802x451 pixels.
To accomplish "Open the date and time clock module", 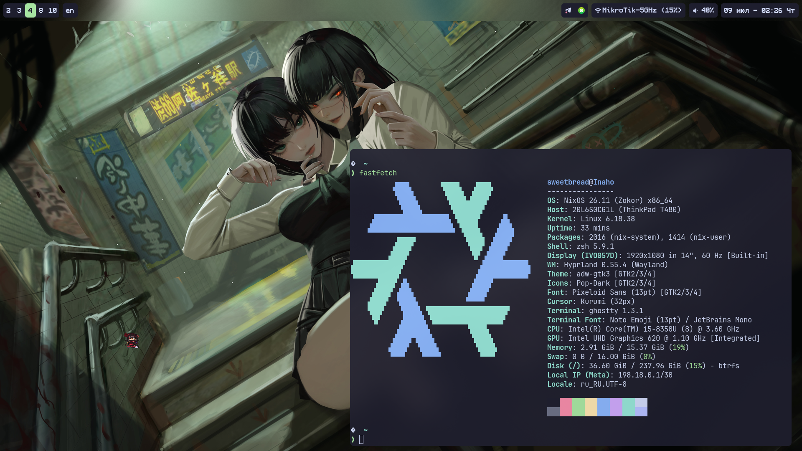I will point(759,10).
